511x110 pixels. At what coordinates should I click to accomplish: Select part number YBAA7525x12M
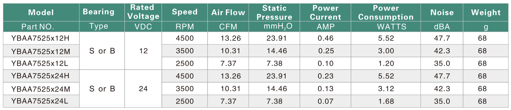click(x=41, y=51)
